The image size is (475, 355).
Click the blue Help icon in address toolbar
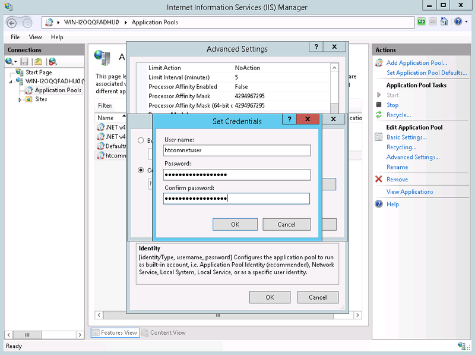coord(458,21)
